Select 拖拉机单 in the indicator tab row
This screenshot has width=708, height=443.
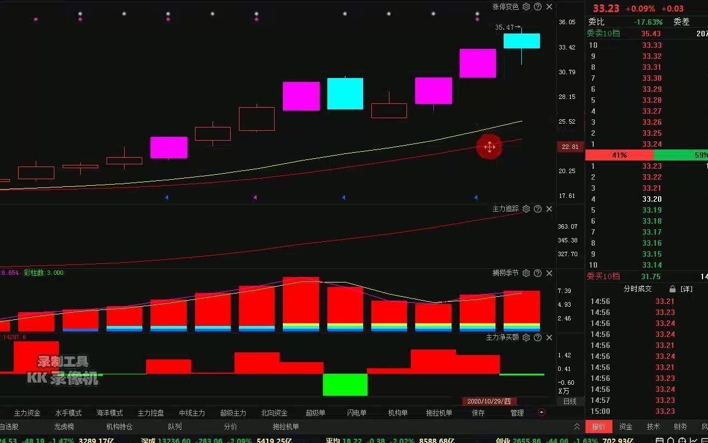[439, 413]
